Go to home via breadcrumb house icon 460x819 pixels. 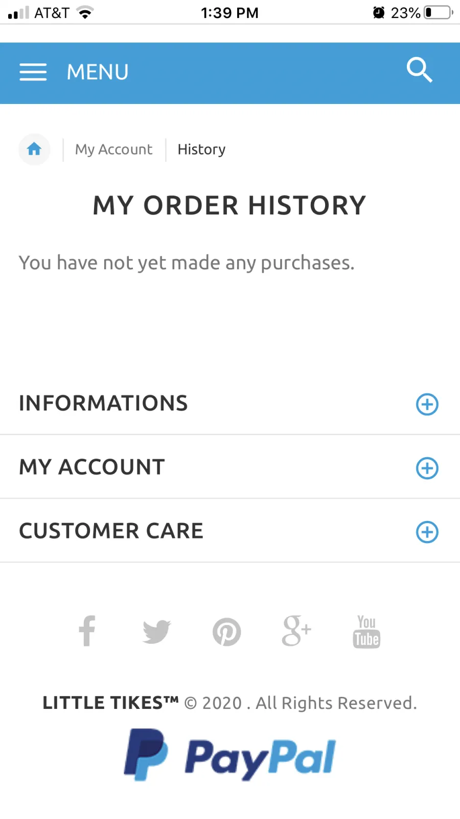tap(34, 149)
